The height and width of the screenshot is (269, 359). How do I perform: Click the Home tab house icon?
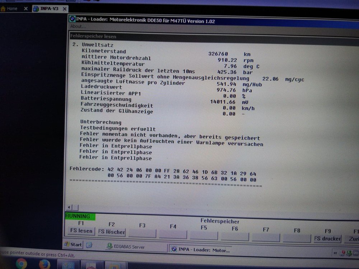[3, 9]
